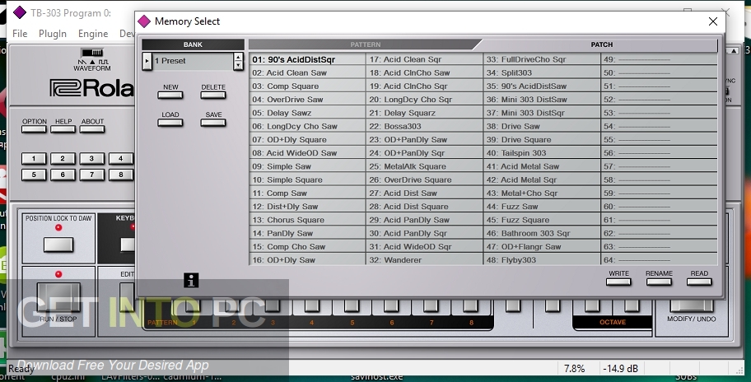
Task: Click the bank list left arrow button
Action: 147,61
